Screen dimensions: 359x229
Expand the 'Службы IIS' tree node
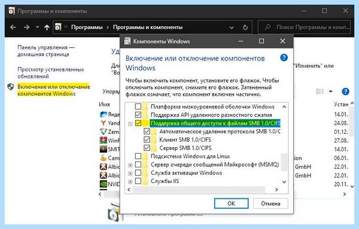coord(130,182)
